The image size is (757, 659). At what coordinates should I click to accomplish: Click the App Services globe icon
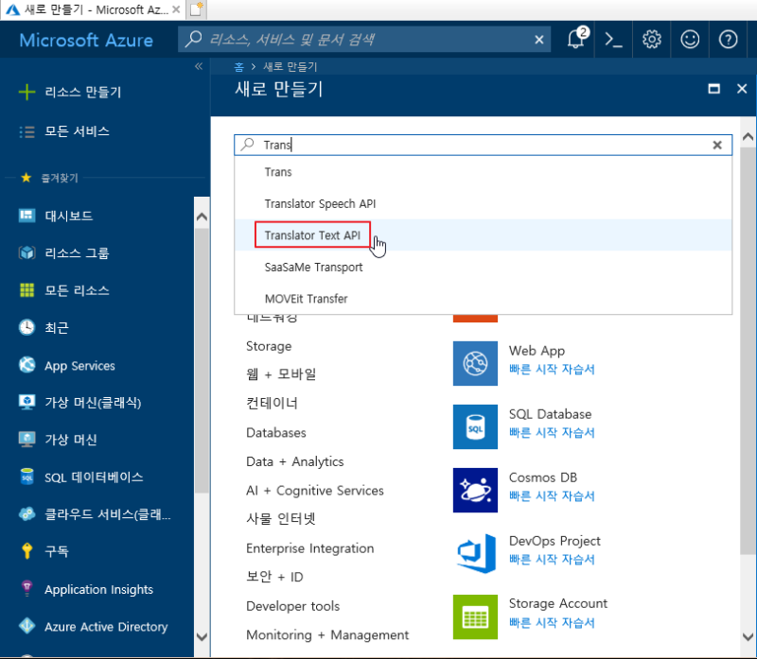pos(27,365)
